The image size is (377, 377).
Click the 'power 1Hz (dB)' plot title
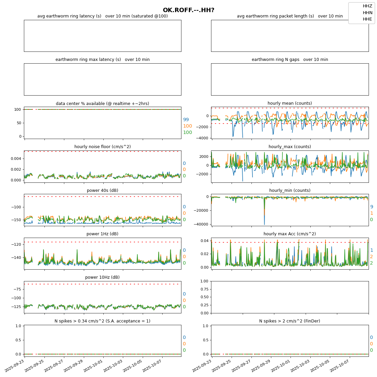[102, 234]
